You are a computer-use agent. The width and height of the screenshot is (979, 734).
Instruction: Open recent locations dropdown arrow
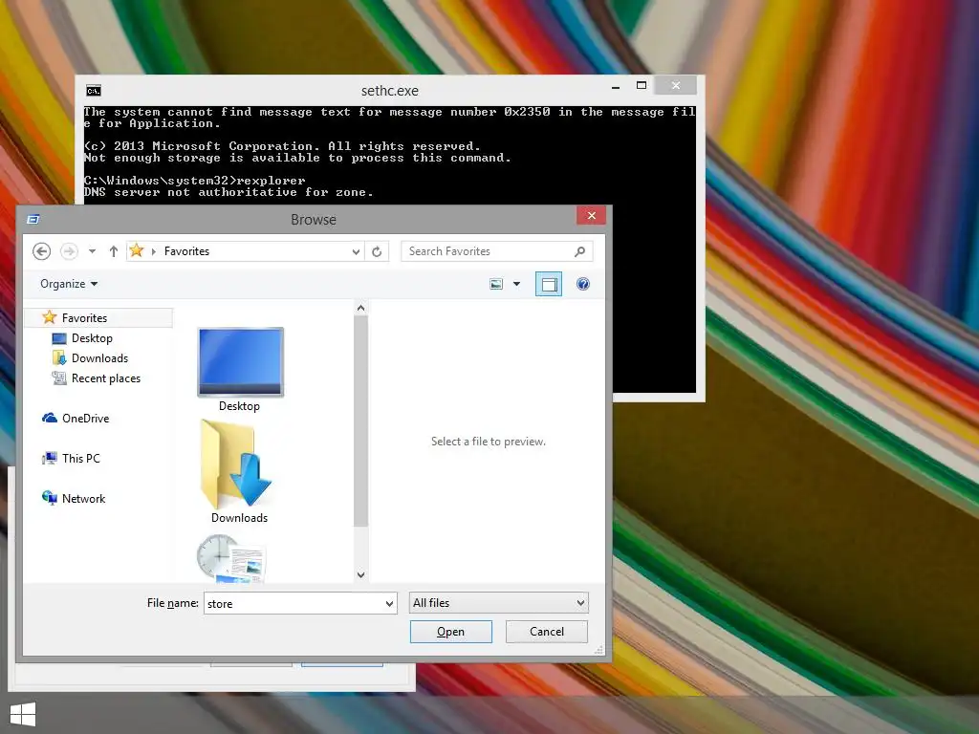[93, 251]
